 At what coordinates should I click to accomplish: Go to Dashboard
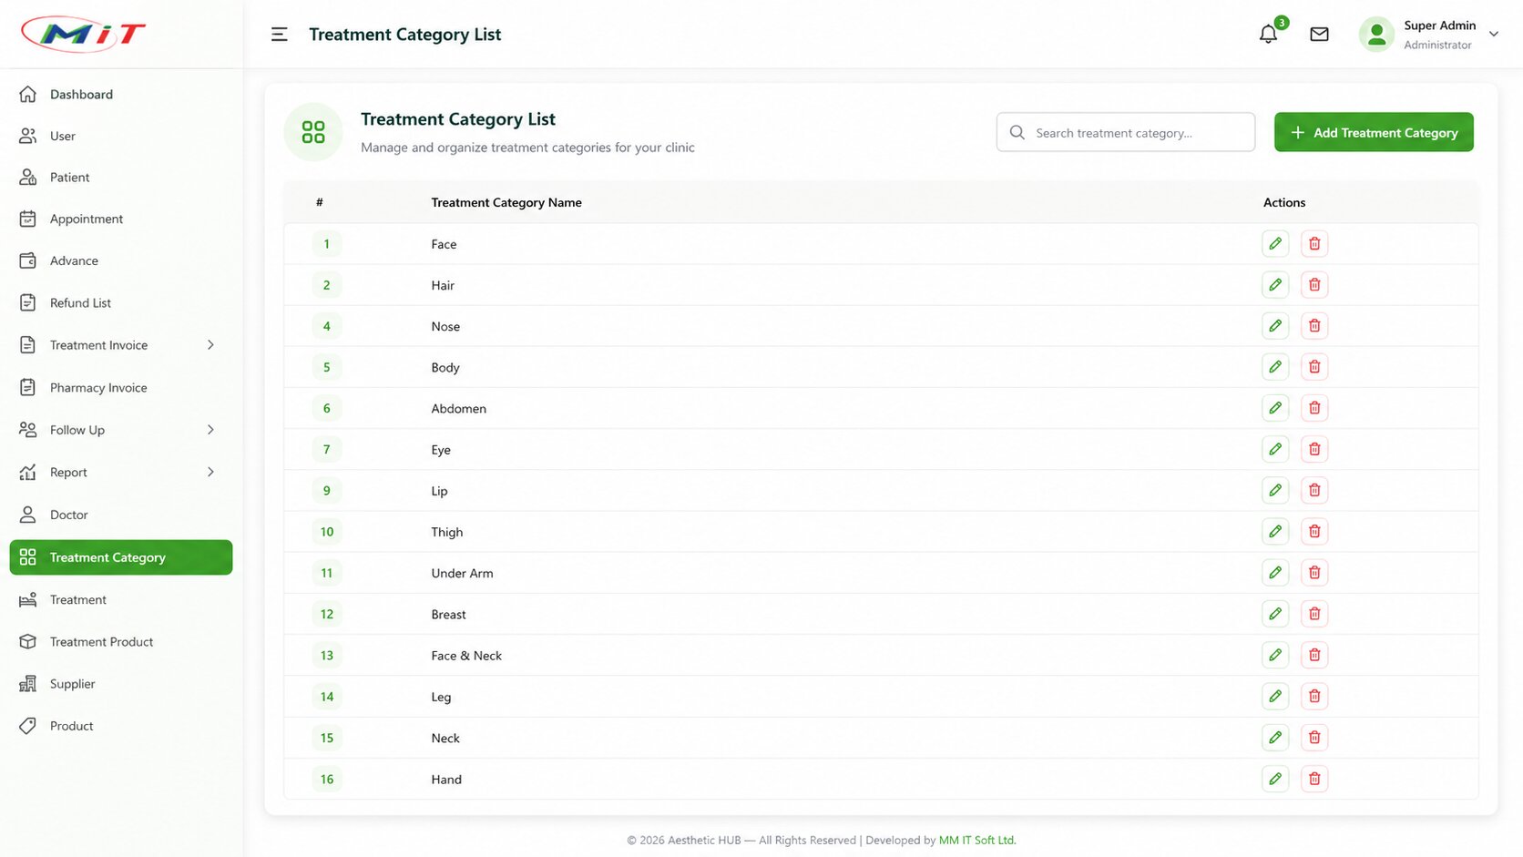pos(121,94)
